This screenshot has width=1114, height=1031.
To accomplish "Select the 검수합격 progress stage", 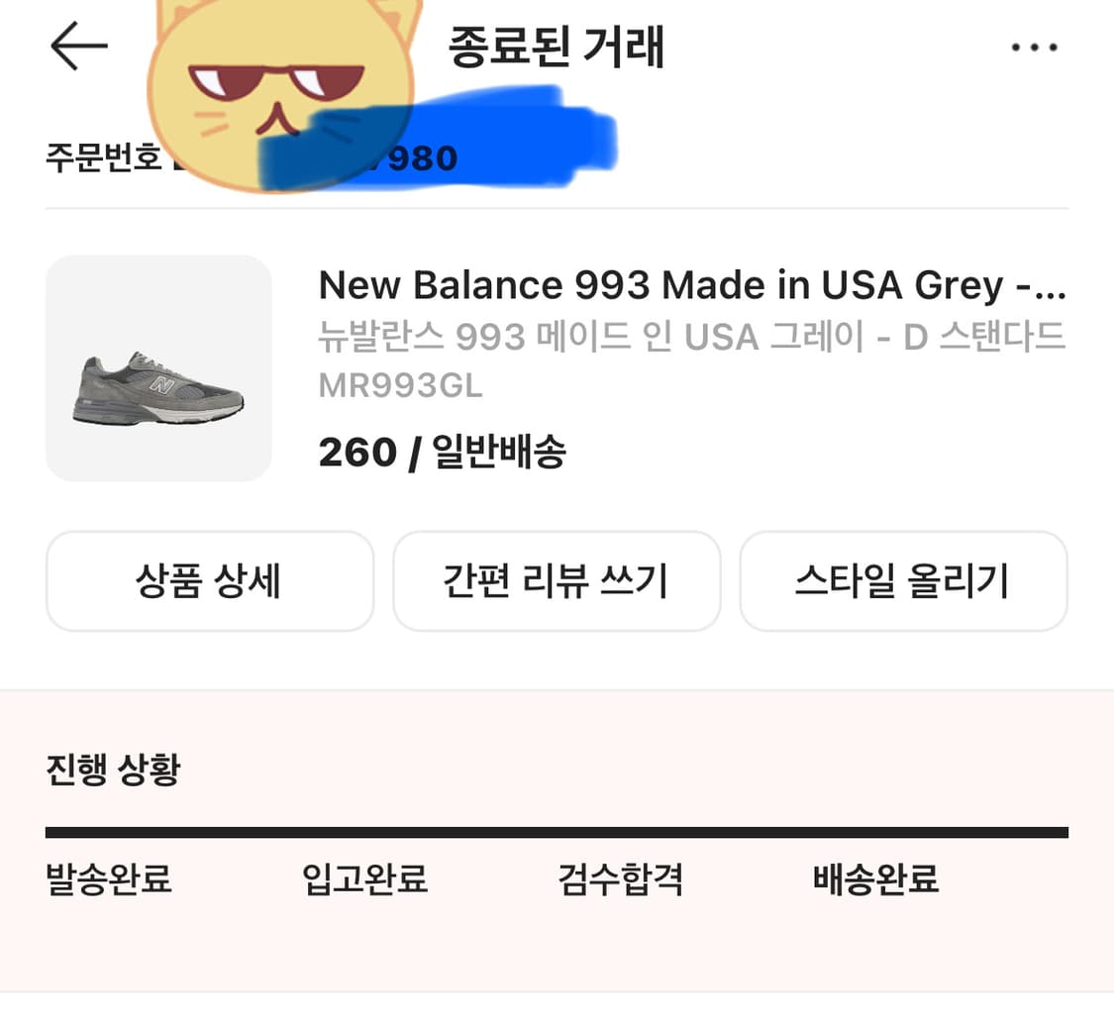I will click(x=619, y=879).
